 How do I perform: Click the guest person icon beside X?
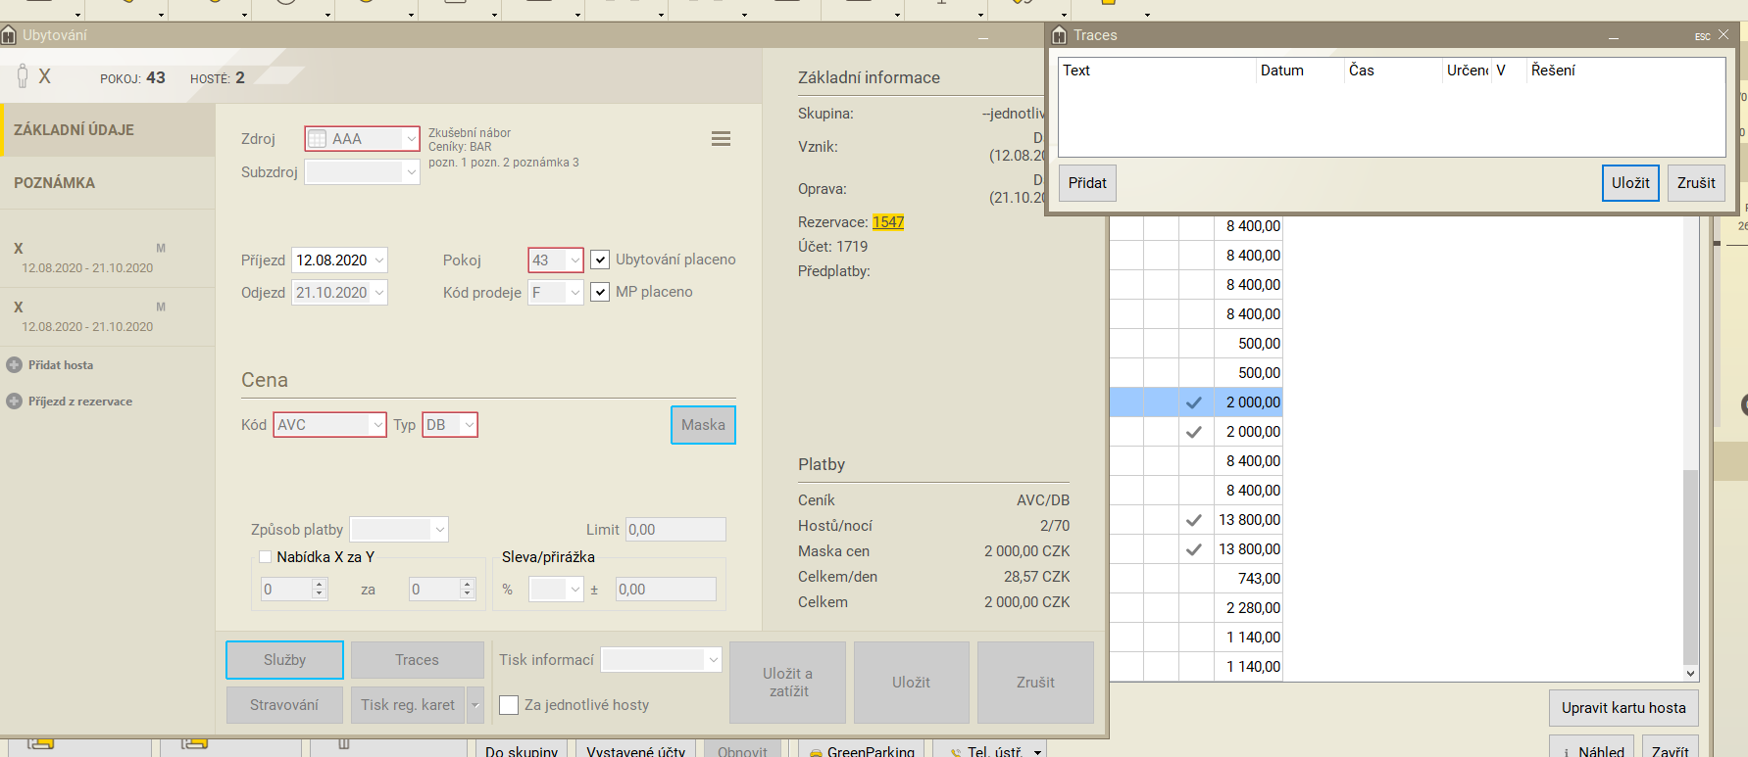pos(23,76)
